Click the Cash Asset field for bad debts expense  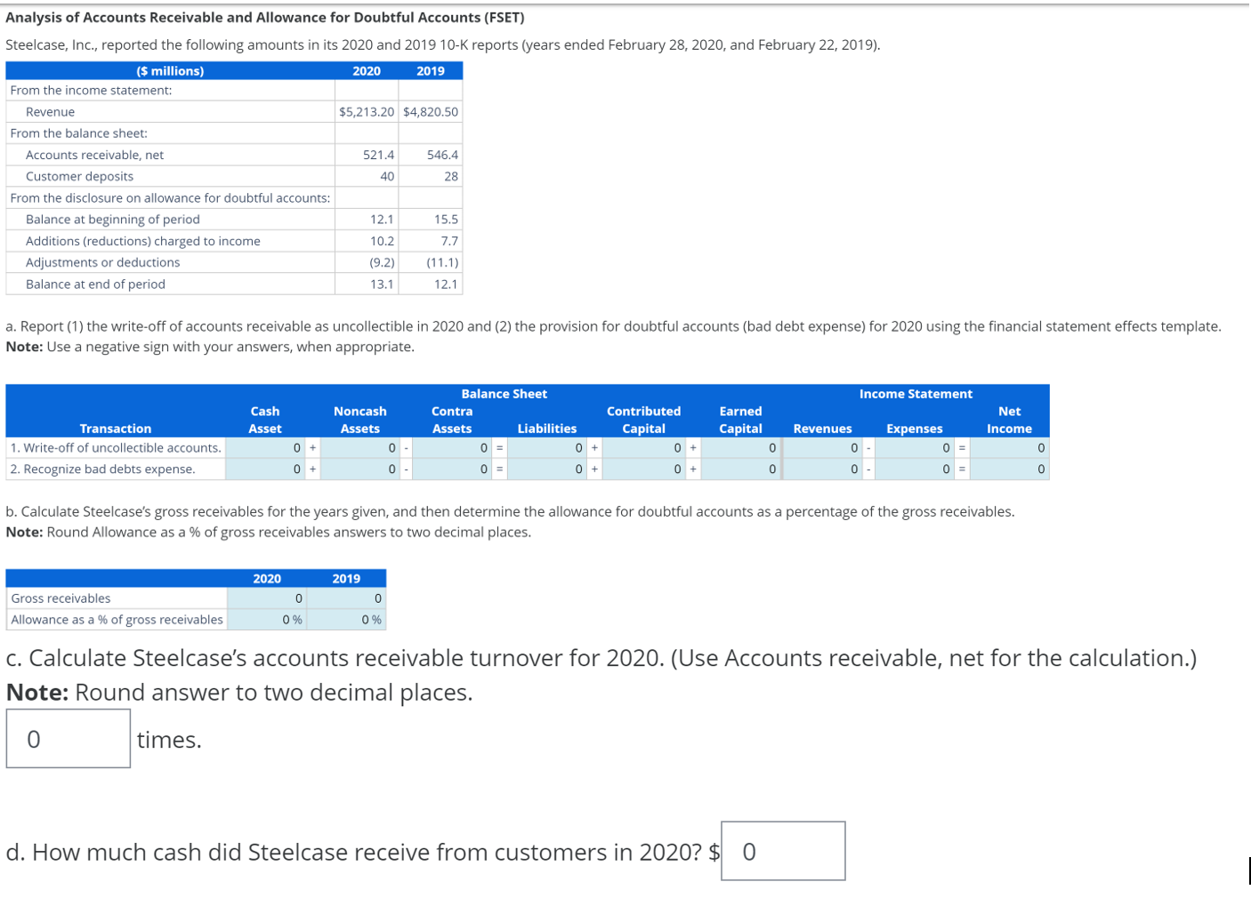click(x=267, y=469)
